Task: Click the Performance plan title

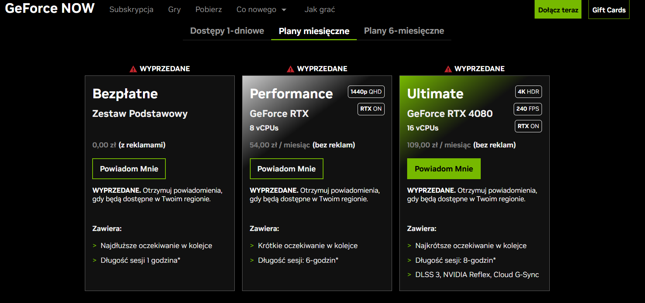Action: coord(291,94)
